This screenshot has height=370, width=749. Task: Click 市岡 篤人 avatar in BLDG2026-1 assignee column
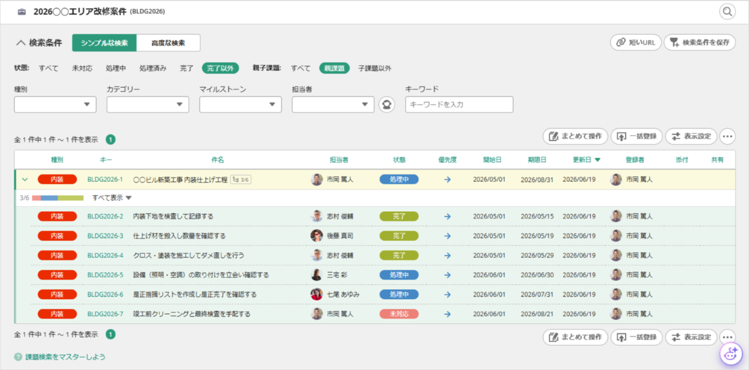pyautogui.click(x=317, y=179)
